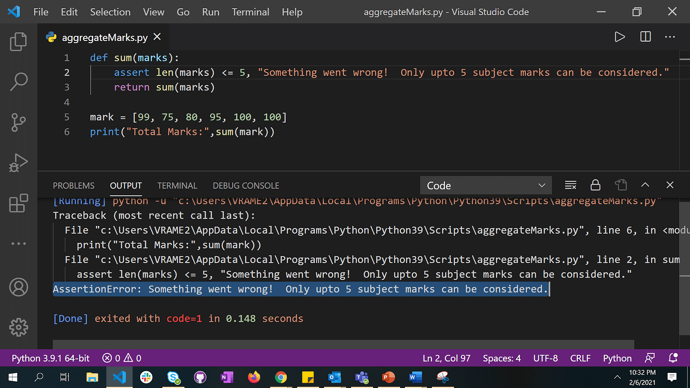Viewport: 690px width, 388px height.
Task: Click the output panel horizontal scrollbar
Action: 343,344
